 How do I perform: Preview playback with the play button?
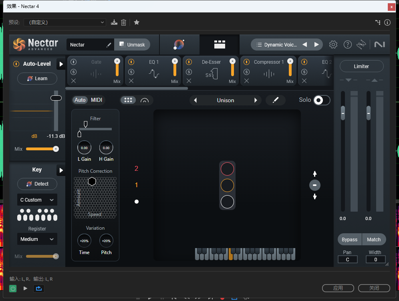point(25,288)
